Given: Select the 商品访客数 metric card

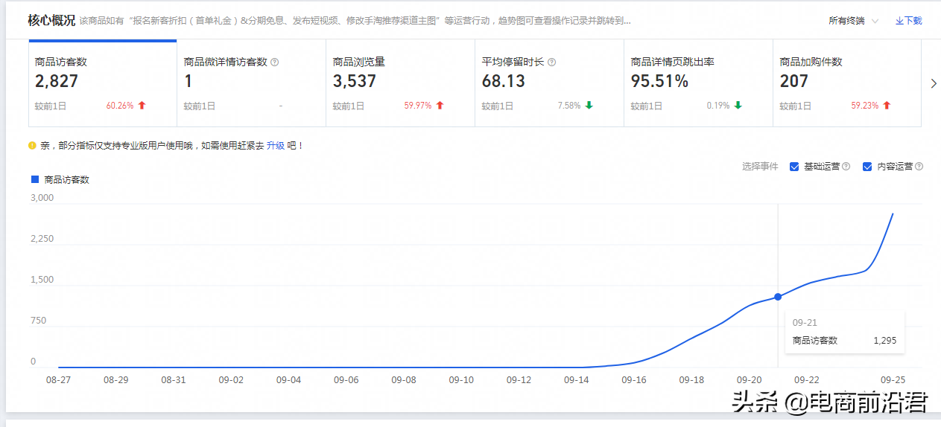Looking at the screenshot, I should pyautogui.click(x=102, y=83).
